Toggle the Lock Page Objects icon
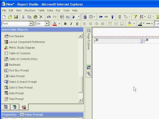The width and height of the screenshot is (159, 119). point(85,17)
